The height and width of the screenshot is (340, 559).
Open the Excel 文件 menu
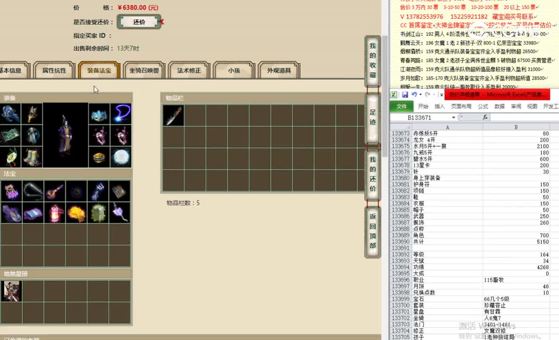coord(401,106)
